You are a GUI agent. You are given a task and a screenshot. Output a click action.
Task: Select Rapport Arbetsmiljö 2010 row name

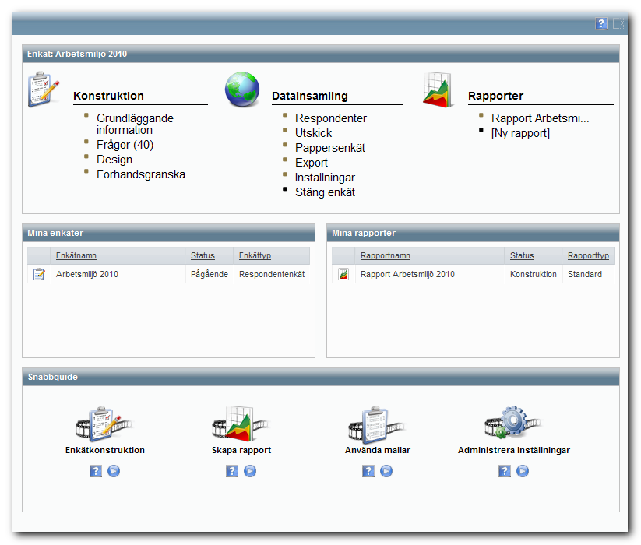pyautogui.click(x=407, y=275)
